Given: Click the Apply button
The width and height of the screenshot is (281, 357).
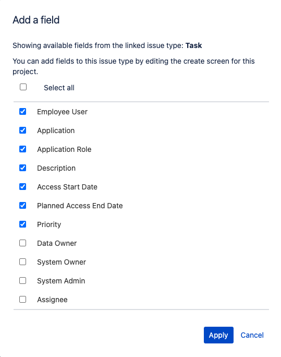Looking at the screenshot, I should point(218,335).
